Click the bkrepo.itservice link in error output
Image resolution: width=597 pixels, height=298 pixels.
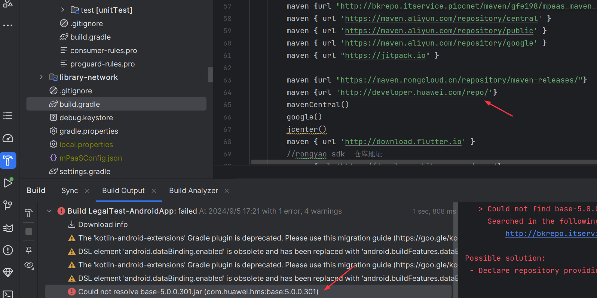point(551,233)
